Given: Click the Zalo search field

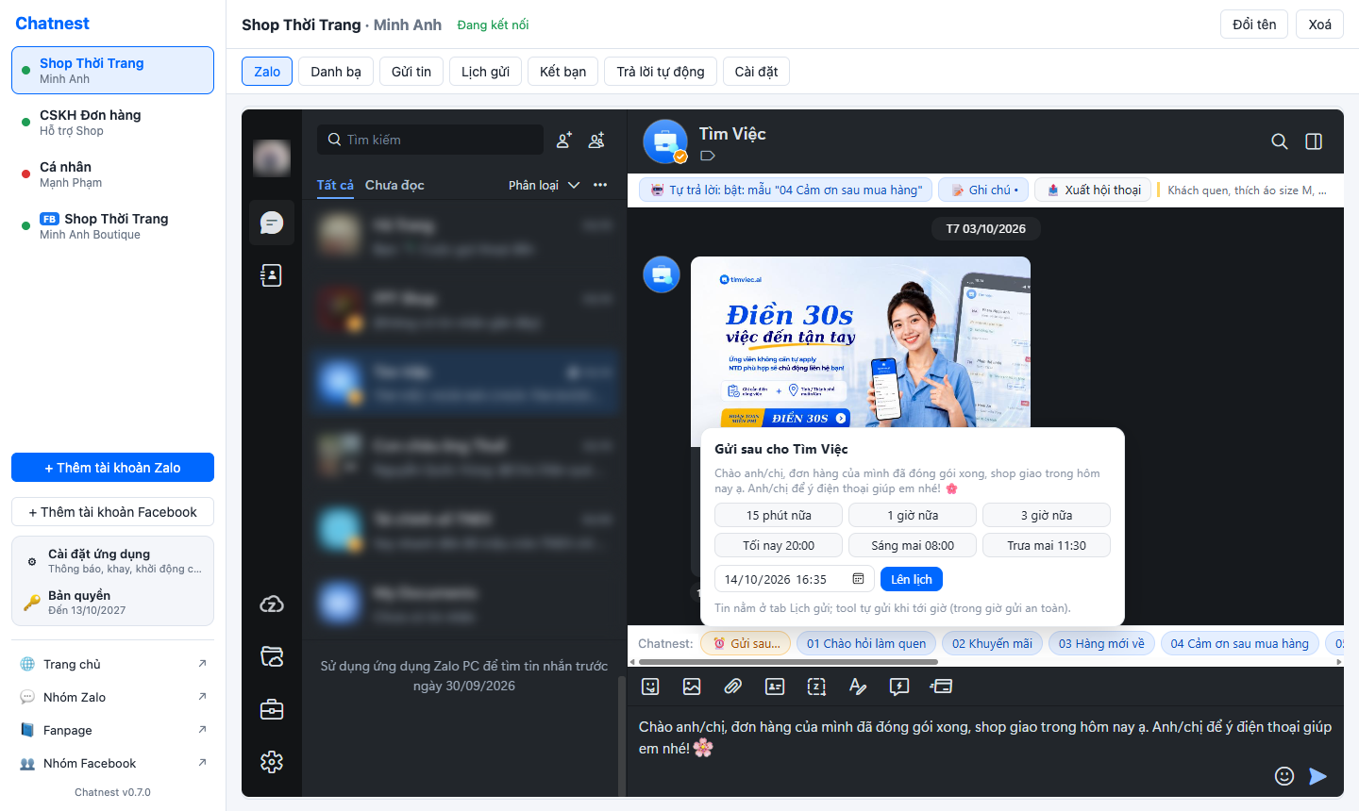Looking at the screenshot, I should click(x=430, y=140).
